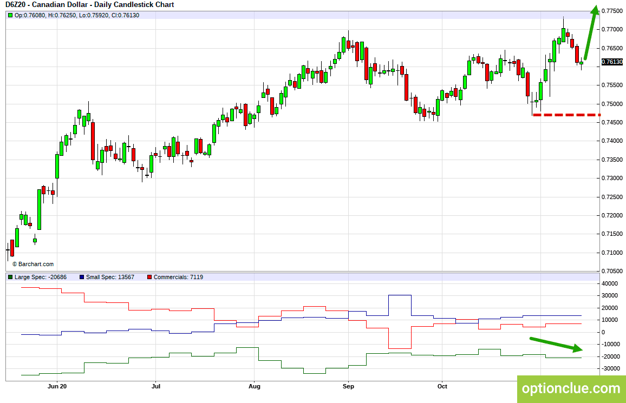Click the green OHLC legend square
Image resolution: width=626 pixels, height=403 pixels.
(x=10, y=16)
